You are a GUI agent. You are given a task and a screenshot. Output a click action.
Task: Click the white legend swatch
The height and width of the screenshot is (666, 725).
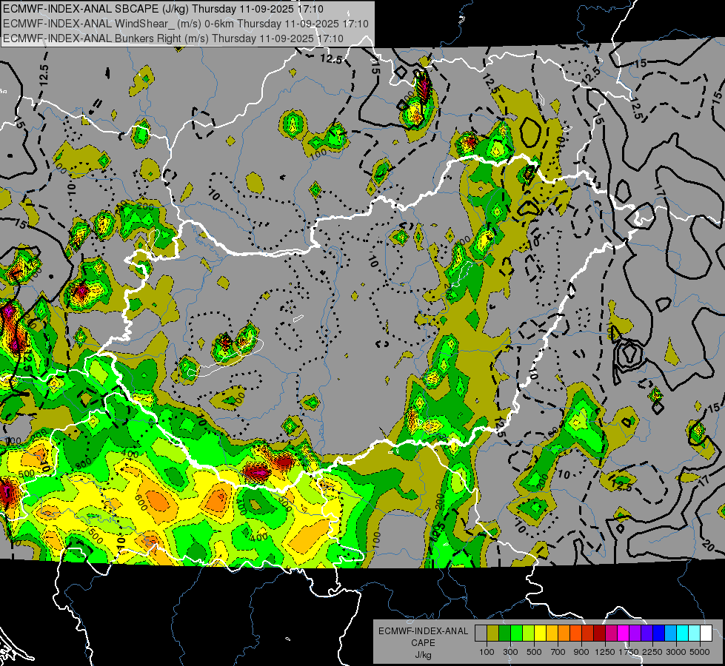pos(706,633)
